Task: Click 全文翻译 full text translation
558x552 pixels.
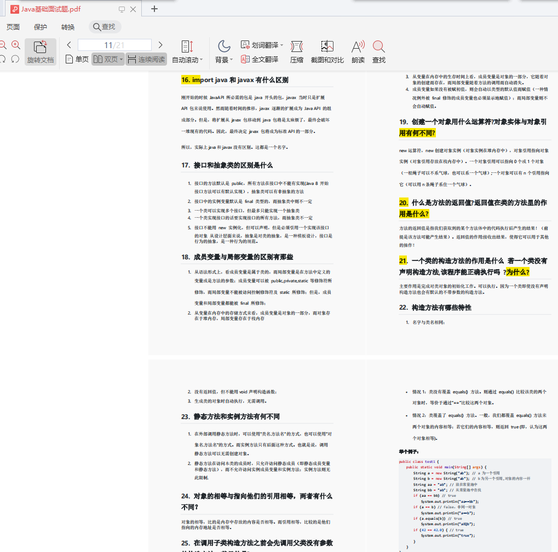Action: coord(260,60)
